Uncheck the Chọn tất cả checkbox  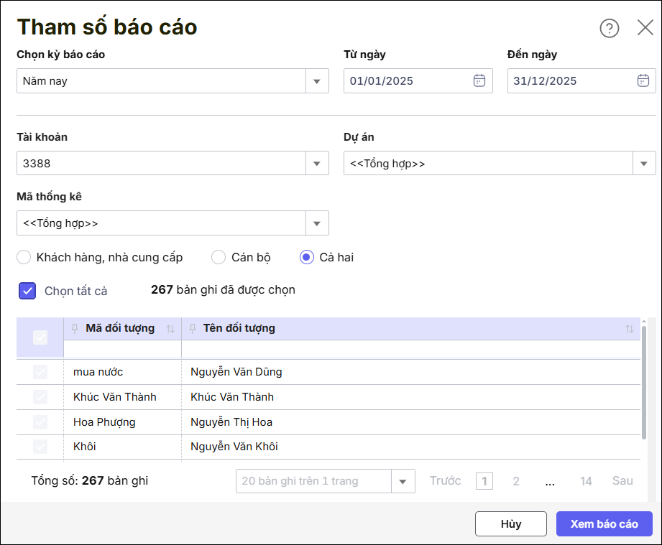27,291
